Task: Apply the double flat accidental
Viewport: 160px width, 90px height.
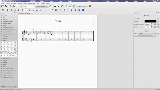Action: 75,10
